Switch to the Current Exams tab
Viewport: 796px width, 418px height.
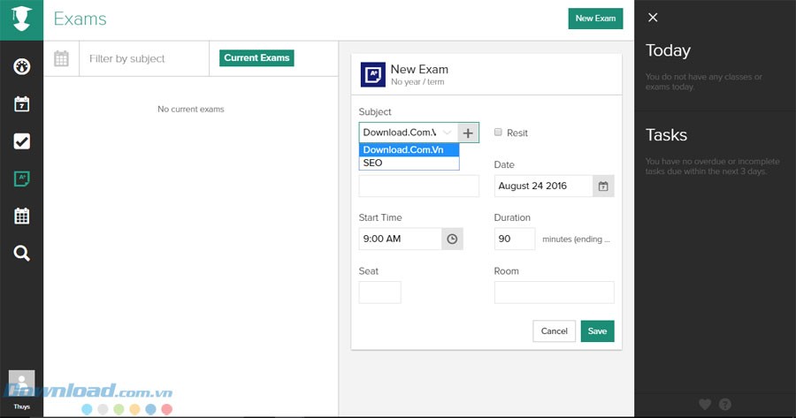[256, 58]
